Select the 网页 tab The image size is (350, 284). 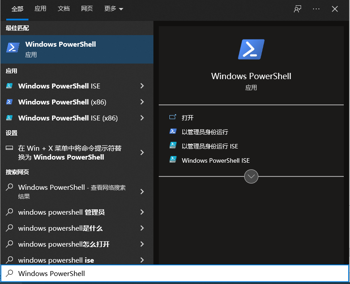pyautogui.click(x=87, y=9)
